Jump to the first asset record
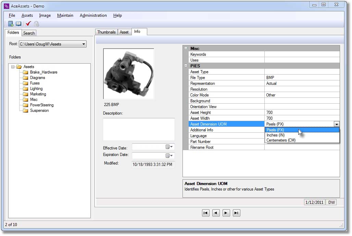Screen dimensions: 352x236 pos(205,213)
